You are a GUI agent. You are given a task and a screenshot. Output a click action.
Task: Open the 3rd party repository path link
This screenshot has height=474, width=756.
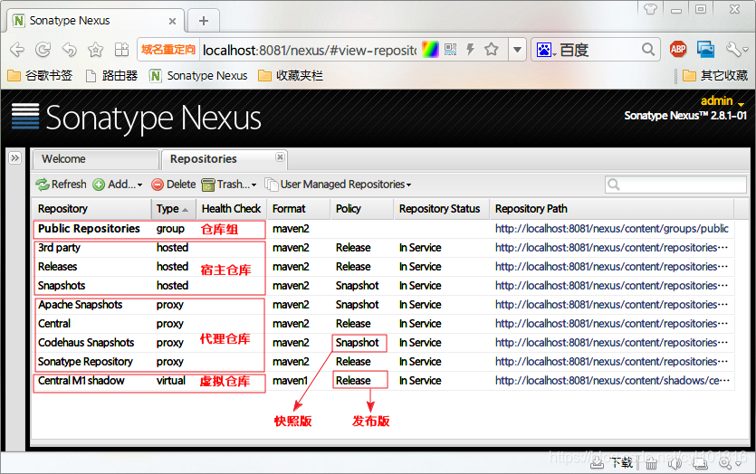(611, 248)
